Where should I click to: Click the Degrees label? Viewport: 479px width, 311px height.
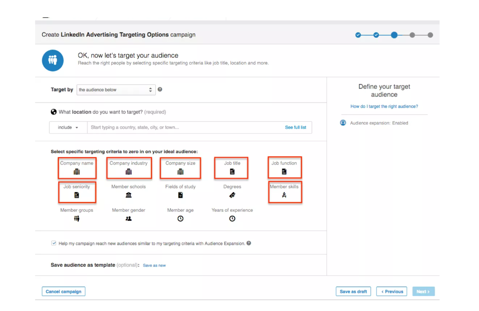(x=232, y=187)
